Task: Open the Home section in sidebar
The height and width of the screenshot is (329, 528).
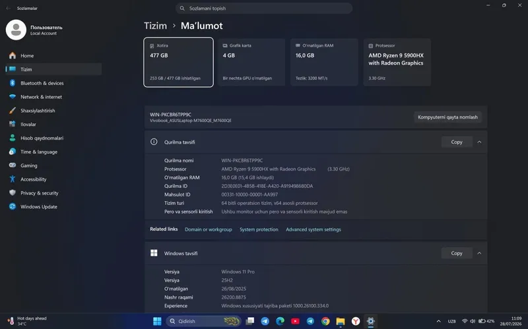Action: 54,55
